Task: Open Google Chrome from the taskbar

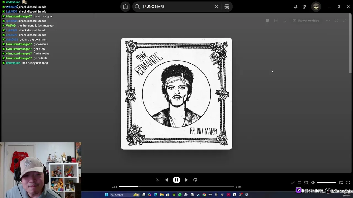Action: tap(204, 195)
